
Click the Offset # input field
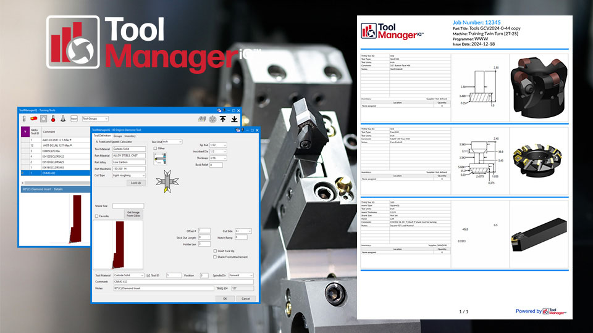(x=204, y=231)
